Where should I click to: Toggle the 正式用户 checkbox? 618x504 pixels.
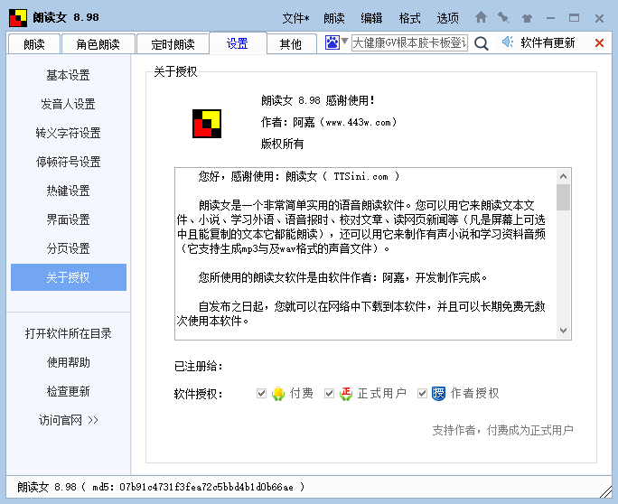click(329, 393)
